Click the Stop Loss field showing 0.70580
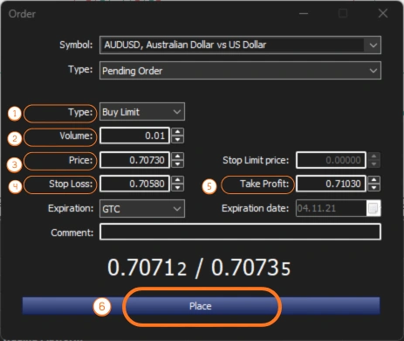 pyautogui.click(x=134, y=184)
